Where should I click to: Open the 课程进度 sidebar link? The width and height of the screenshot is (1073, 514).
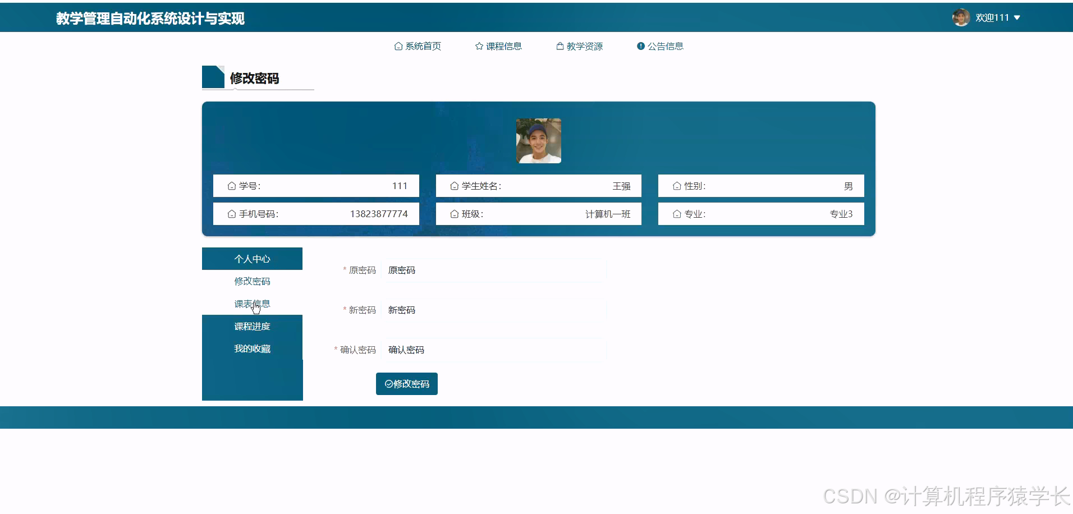[x=252, y=325]
